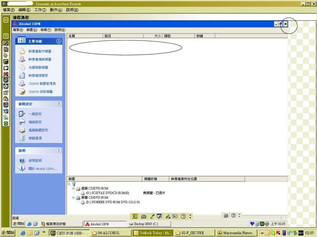Open Alcohol 120% 檢視(V) menu
The height and width of the screenshot is (237, 317).
point(46,30)
